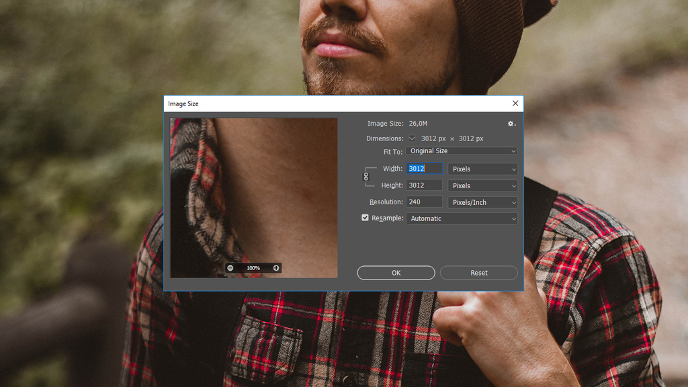688x387 pixels.
Task: Expand the Dimensions unit chevron
Action: [412, 138]
